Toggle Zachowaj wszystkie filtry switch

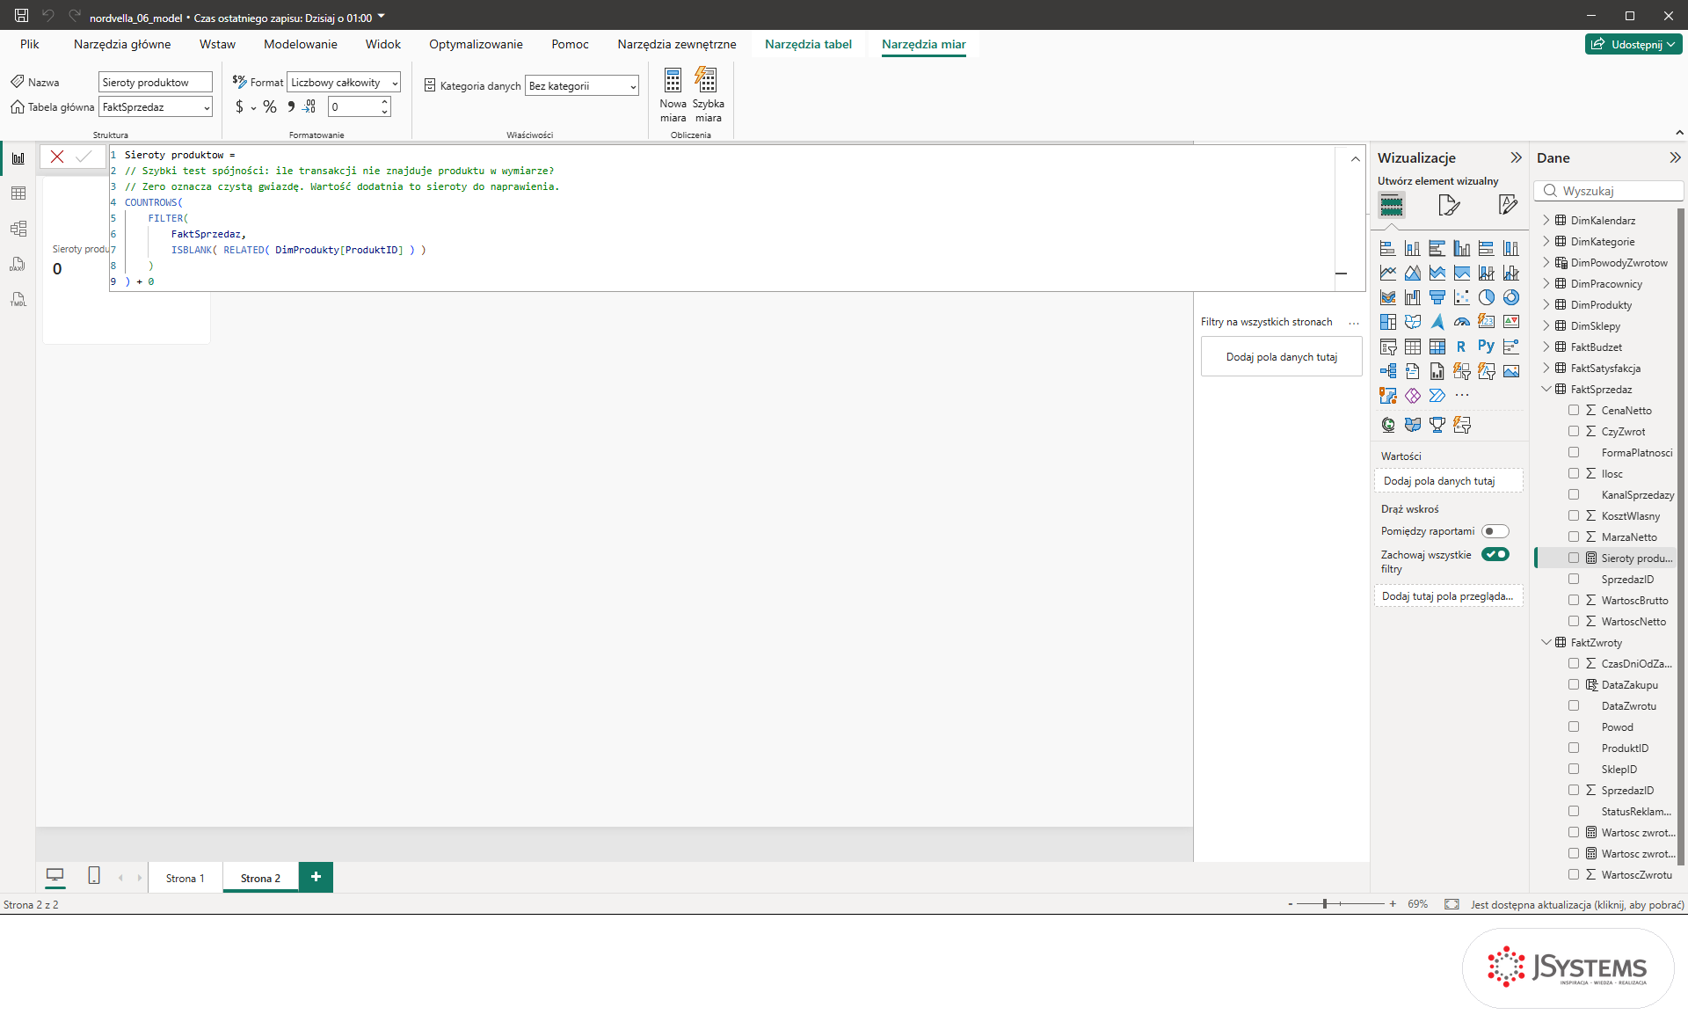1495,554
